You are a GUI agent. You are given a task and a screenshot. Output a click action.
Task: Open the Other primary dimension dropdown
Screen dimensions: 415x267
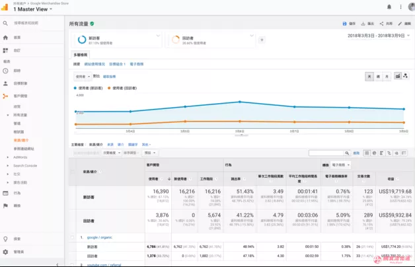click(x=146, y=145)
